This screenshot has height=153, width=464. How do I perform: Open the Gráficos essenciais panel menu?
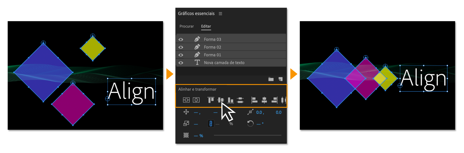[220, 14]
